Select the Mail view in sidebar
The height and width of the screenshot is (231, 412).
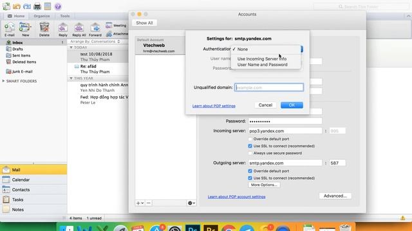click(x=33, y=169)
